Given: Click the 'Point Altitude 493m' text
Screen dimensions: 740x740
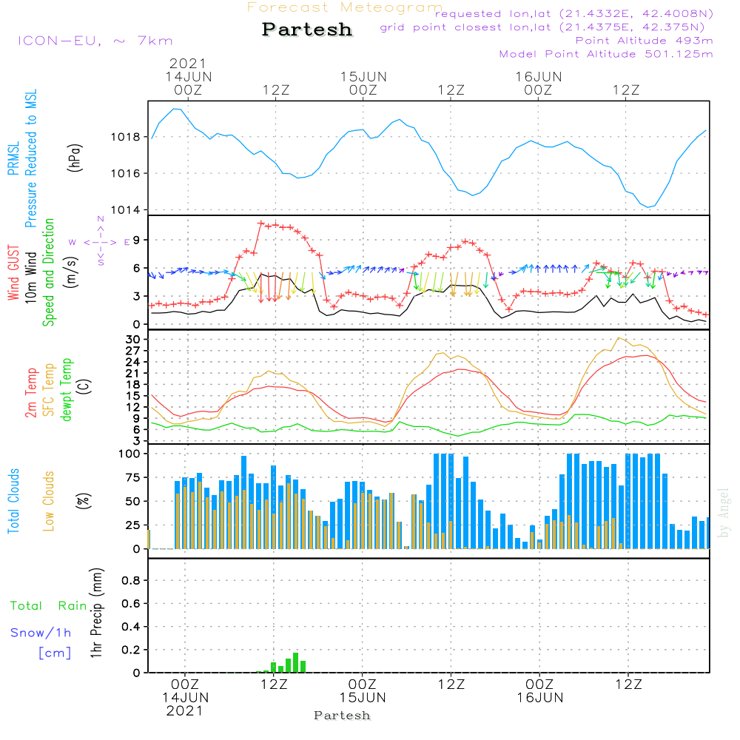Looking at the screenshot, I should pyautogui.click(x=645, y=41).
